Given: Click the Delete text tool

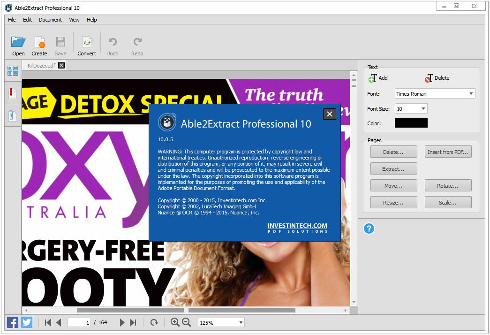Looking at the screenshot, I should point(437,78).
